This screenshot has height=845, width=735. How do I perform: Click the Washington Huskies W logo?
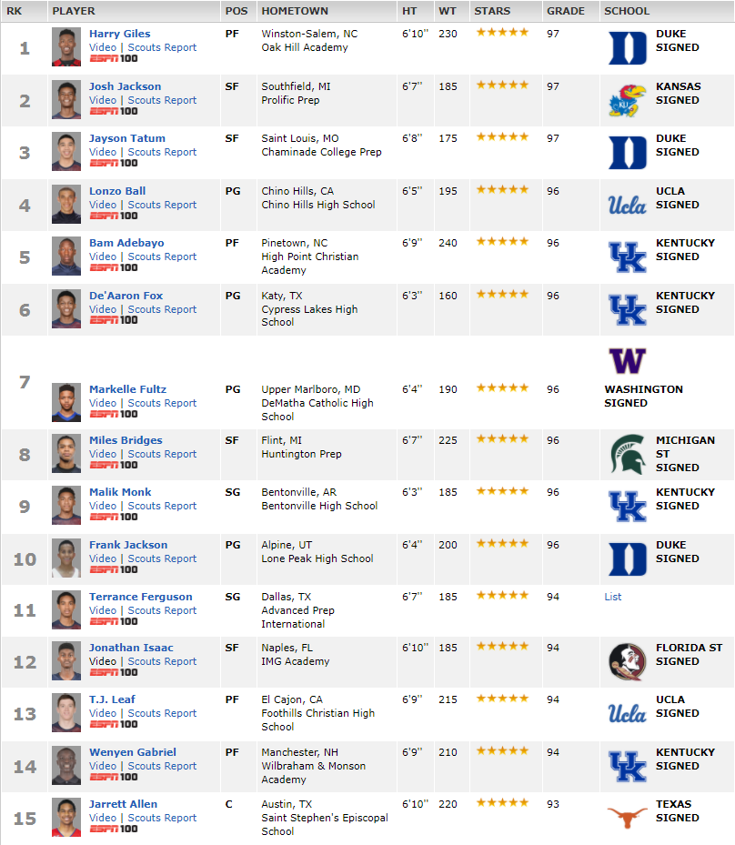[628, 361]
